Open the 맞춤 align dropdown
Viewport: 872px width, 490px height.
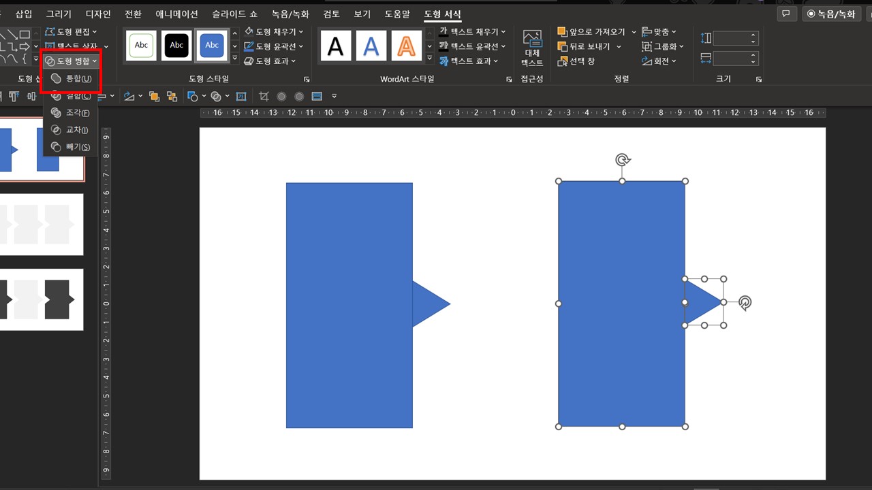click(659, 32)
